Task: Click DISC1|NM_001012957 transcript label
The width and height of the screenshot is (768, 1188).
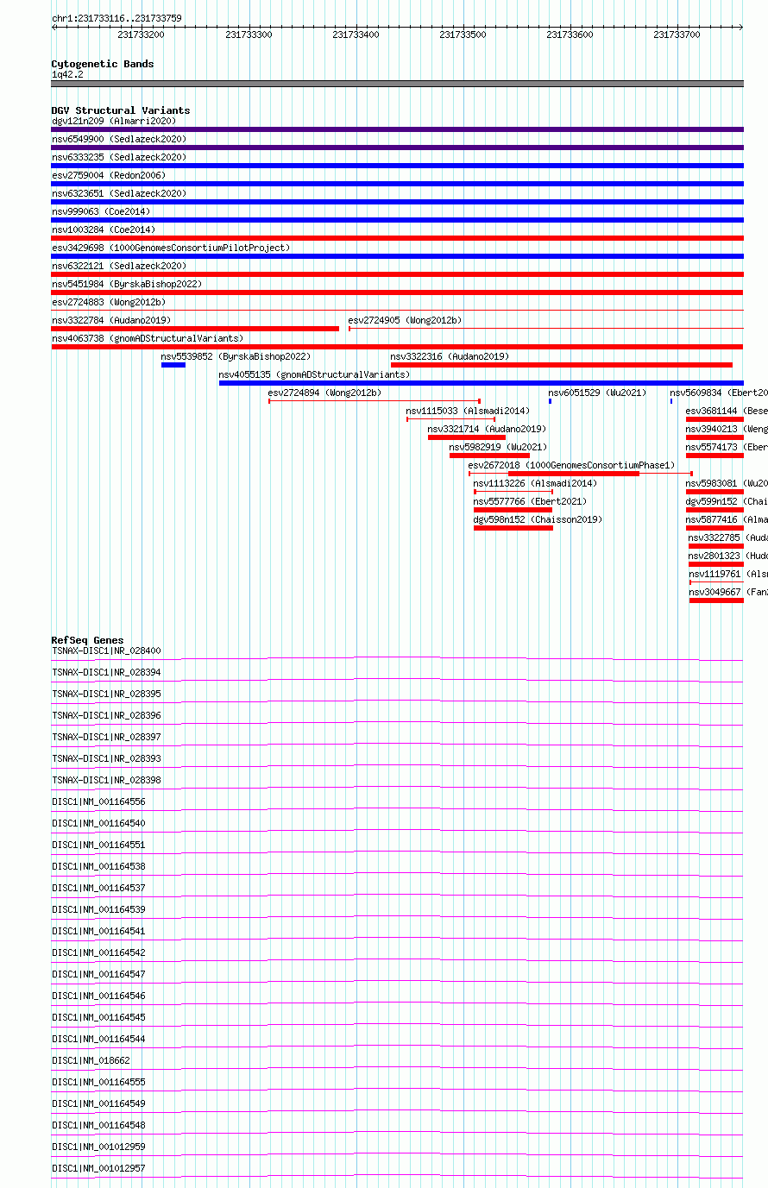Action: tap(98, 1168)
